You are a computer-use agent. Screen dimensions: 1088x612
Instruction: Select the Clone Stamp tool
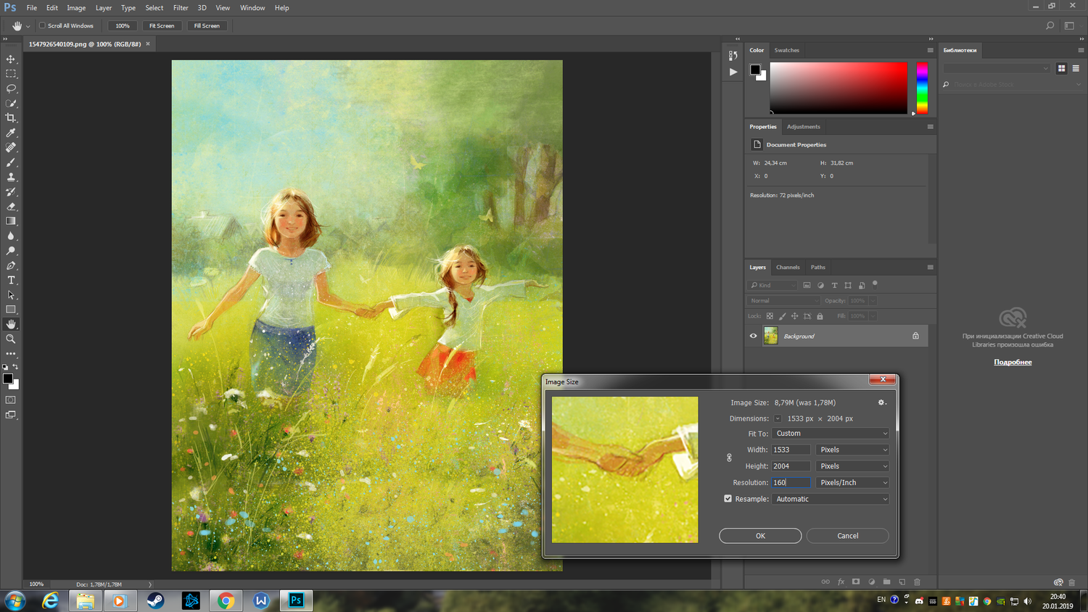pos(11,177)
